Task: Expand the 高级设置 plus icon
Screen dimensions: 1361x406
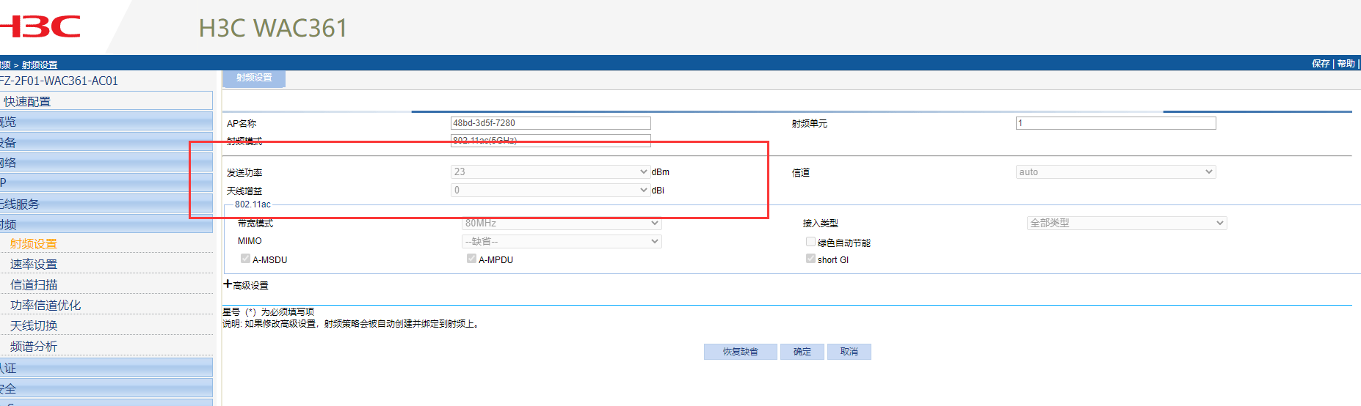Action: click(228, 284)
